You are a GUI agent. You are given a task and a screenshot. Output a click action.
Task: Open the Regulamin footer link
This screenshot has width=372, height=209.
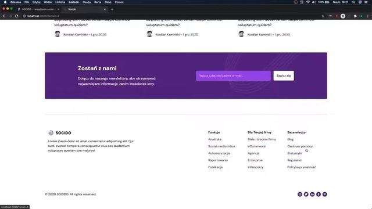295,160
